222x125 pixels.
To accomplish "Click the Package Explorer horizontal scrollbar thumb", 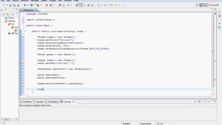I will [x=6, y=119].
